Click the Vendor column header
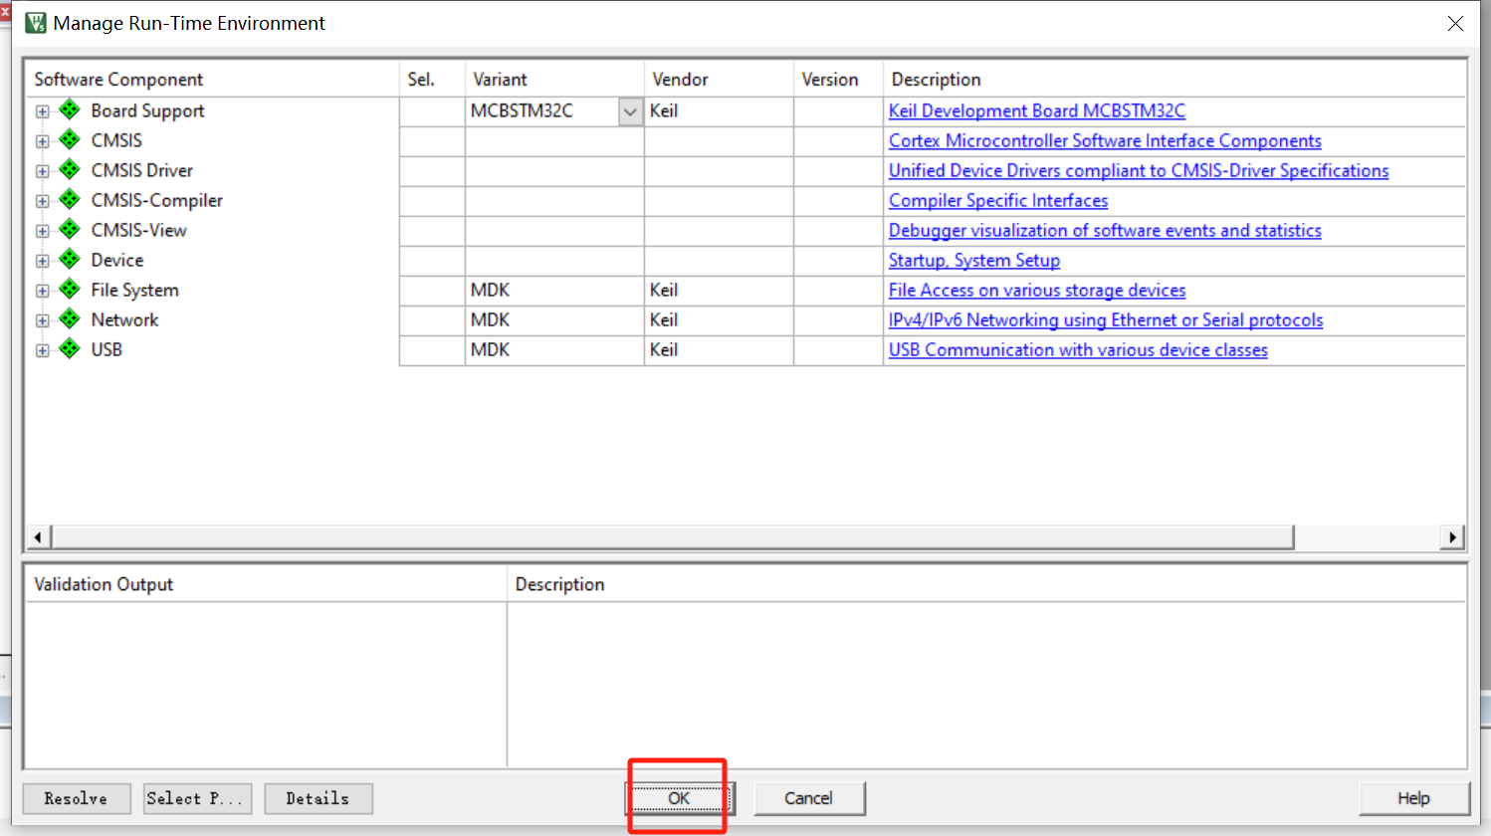Screen dimensions: 1491x836 pyautogui.click(x=719, y=80)
